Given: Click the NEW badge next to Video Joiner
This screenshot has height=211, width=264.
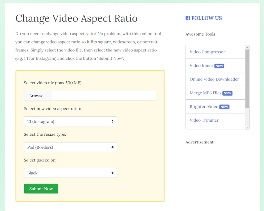Looking at the screenshot, I should (219, 66).
